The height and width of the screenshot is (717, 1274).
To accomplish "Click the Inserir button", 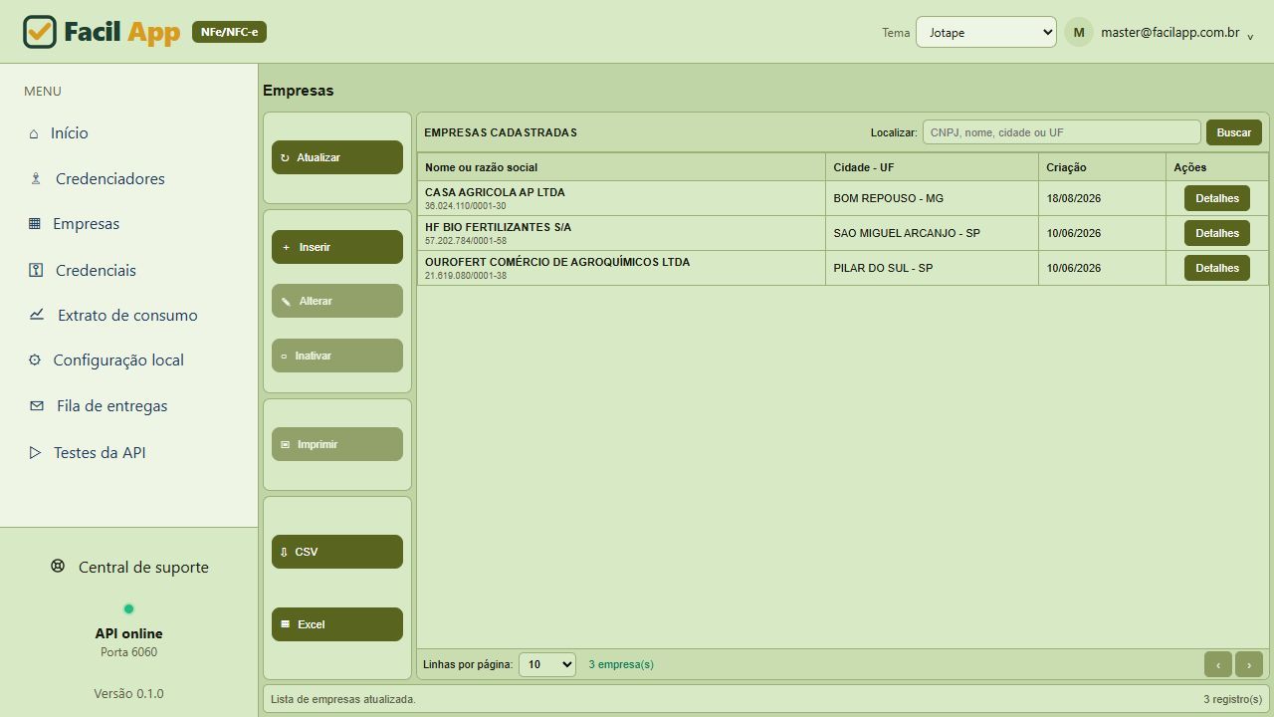I will click(337, 247).
